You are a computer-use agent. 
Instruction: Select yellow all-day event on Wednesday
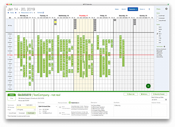coord(55,22)
